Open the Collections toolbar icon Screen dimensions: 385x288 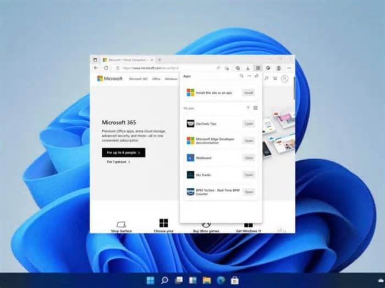pyautogui.click(x=238, y=68)
